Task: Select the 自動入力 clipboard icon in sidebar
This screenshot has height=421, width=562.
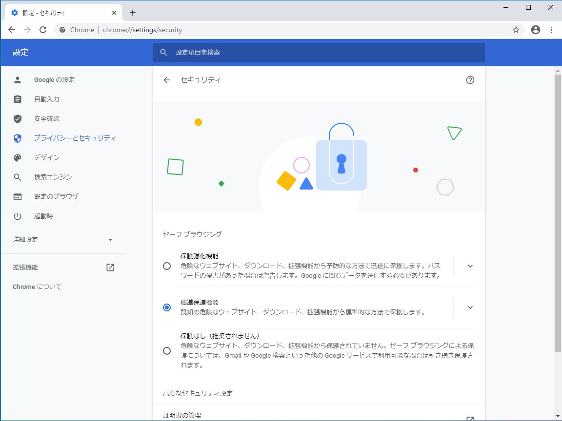Action: point(18,99)
